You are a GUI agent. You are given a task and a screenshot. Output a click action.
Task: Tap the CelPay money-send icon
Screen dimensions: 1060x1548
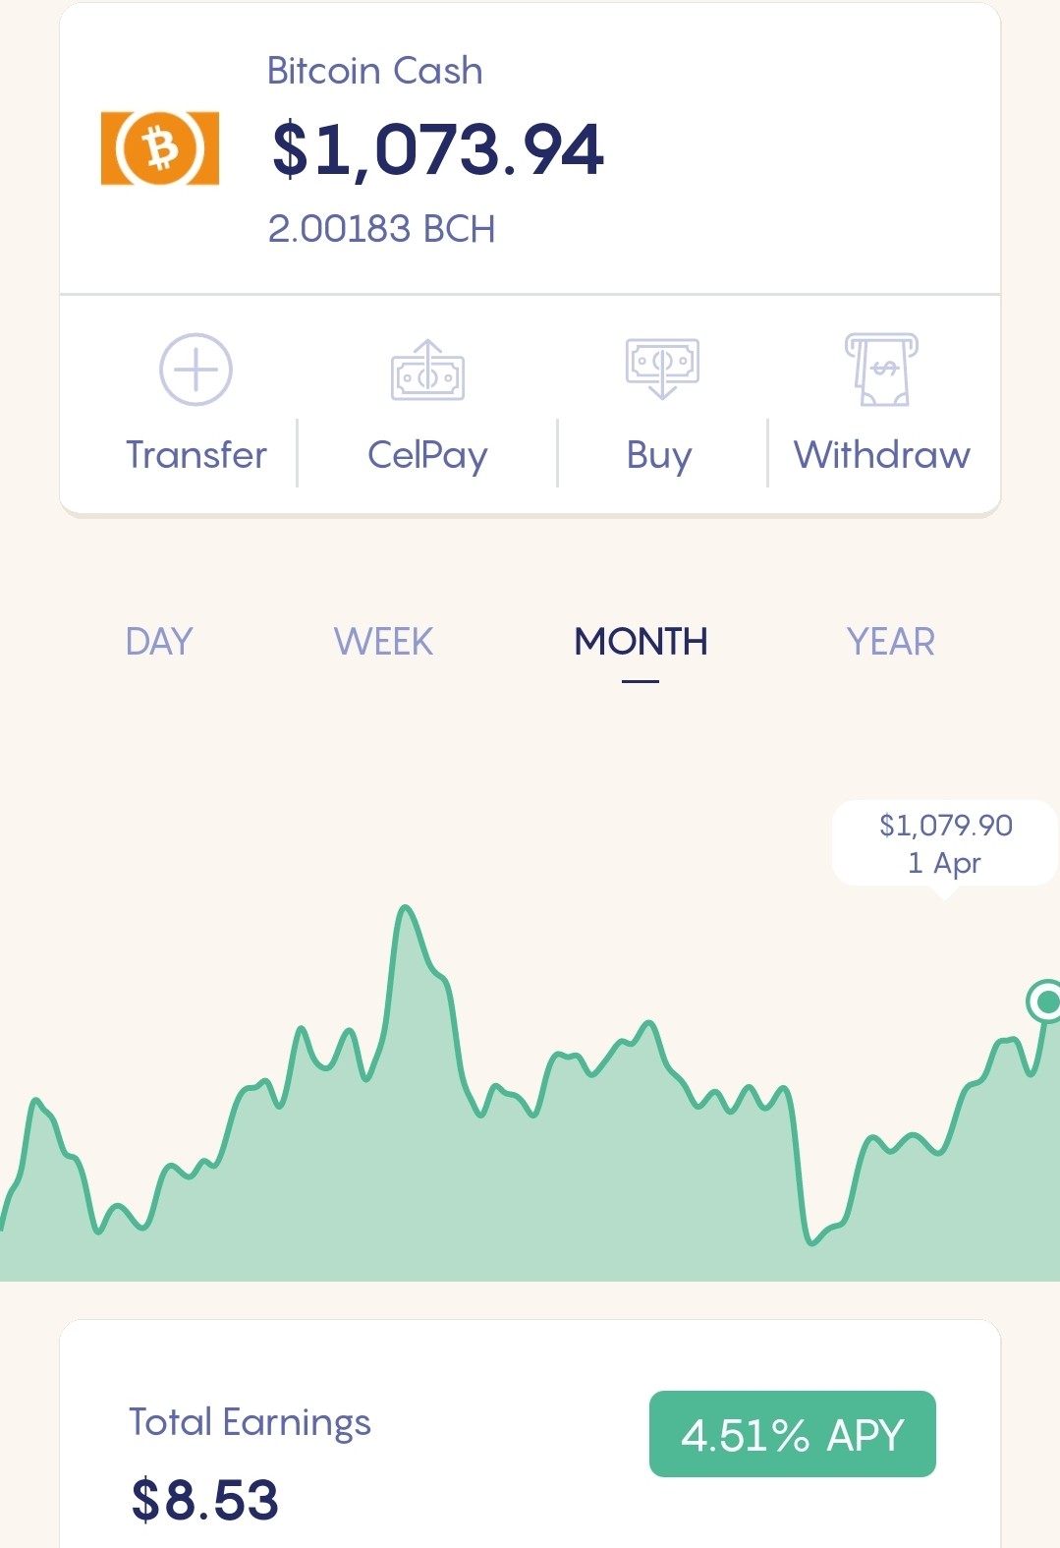427,371
